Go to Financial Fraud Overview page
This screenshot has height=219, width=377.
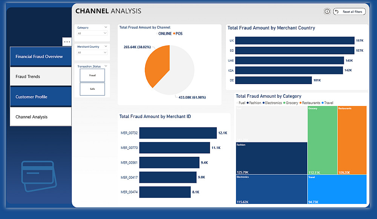pos(41,57)
